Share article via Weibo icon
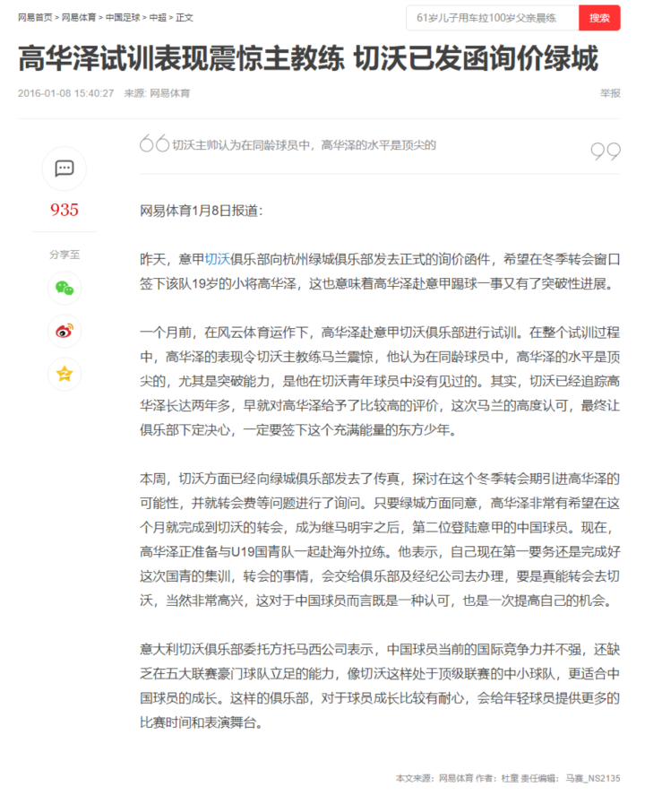645x804 pixels. pyautogui.click(x=64, y=331)
